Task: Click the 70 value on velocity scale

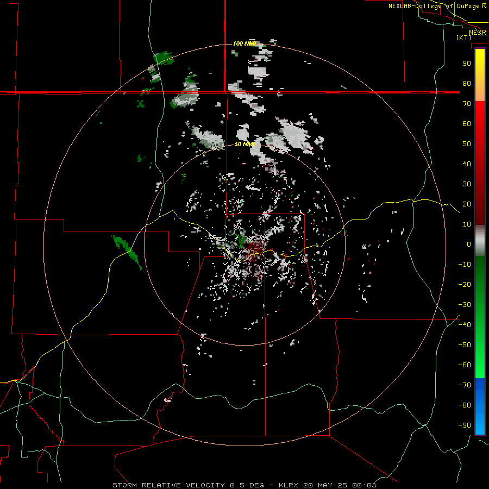Action: tap(467, 104)
